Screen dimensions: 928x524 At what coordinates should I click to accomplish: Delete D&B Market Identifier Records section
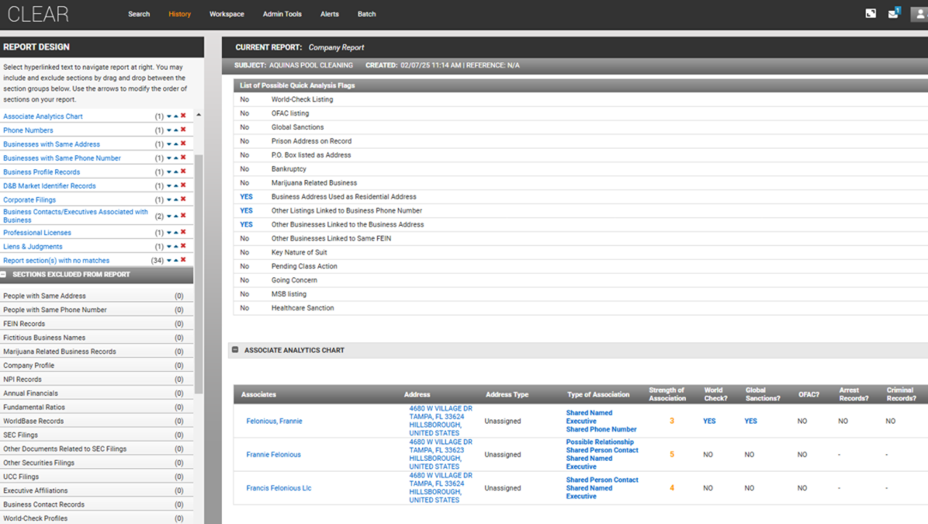click(183, 186)
